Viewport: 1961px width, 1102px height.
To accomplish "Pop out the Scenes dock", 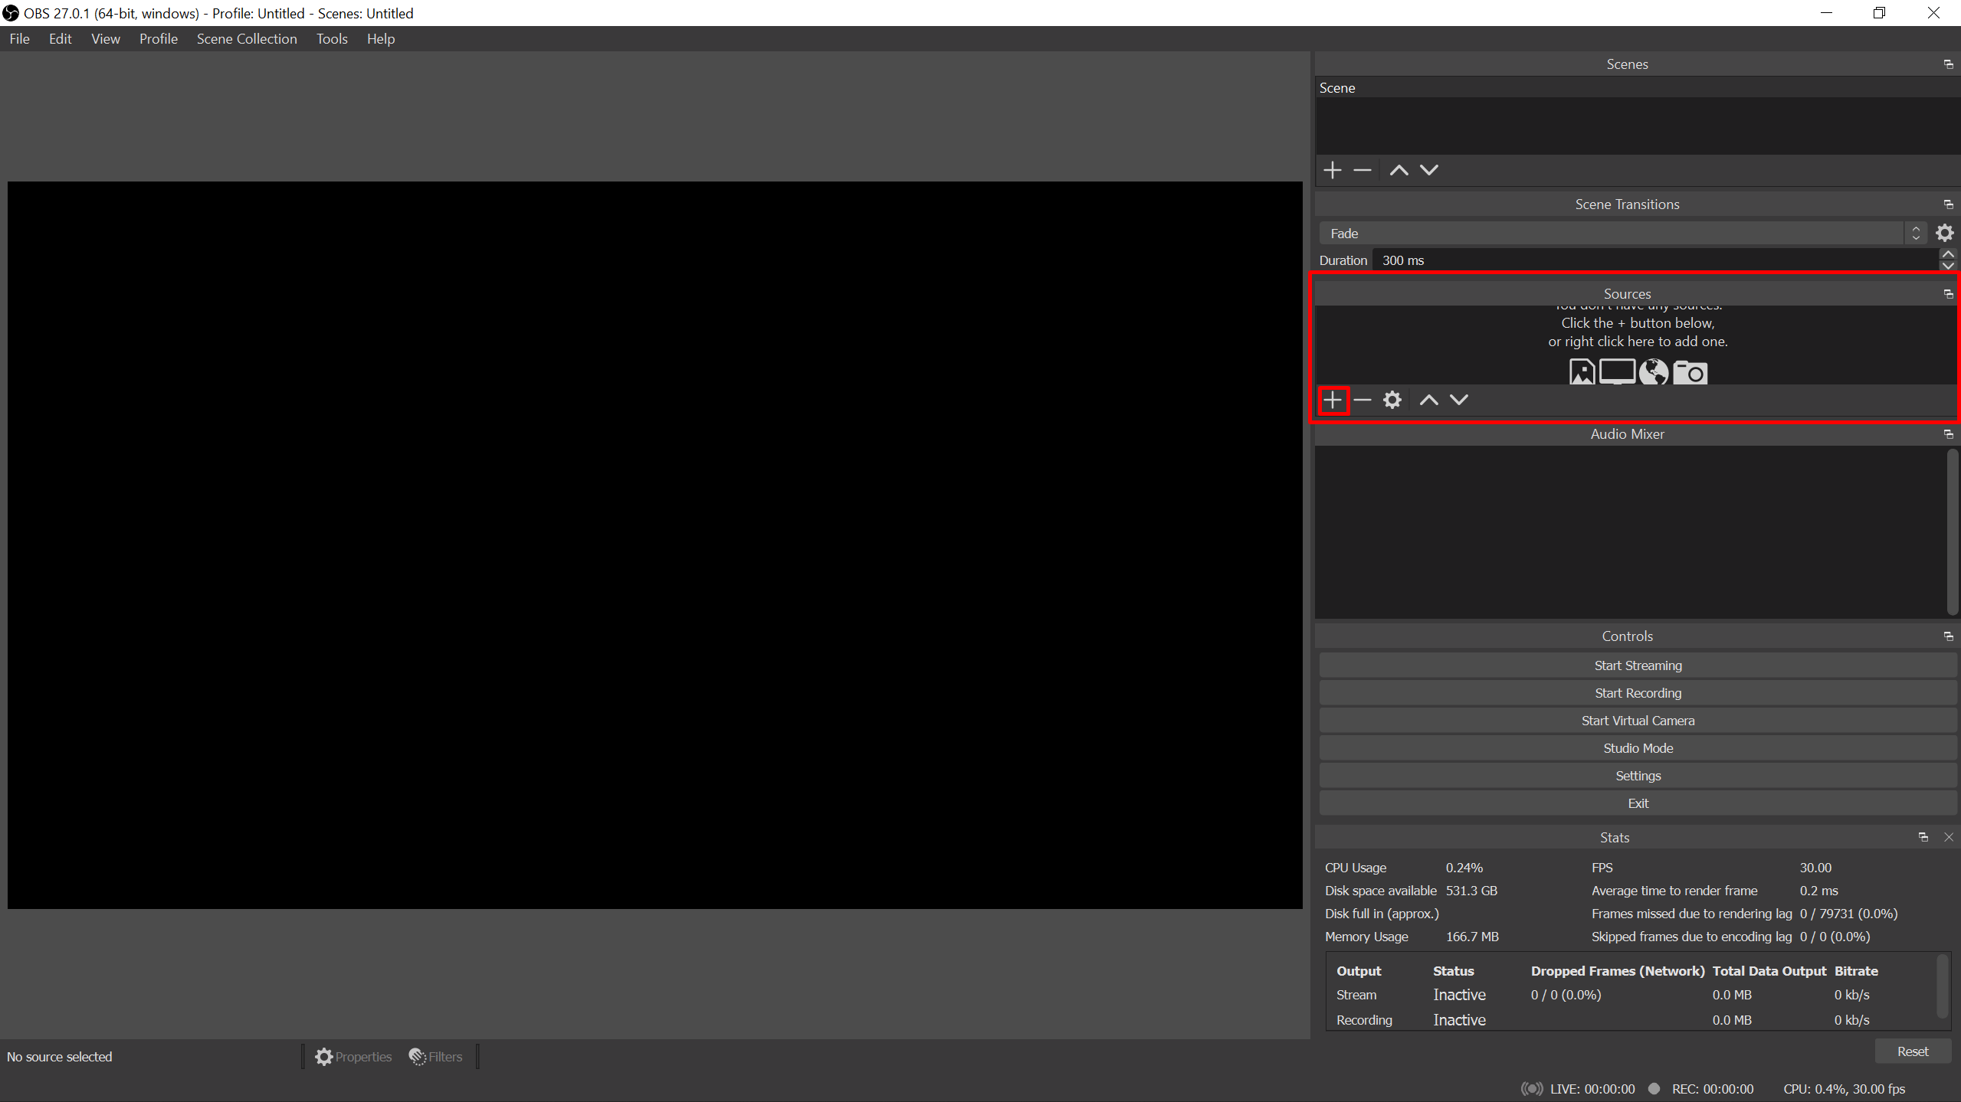I will pyautogui.click(x=1949, y=64).
